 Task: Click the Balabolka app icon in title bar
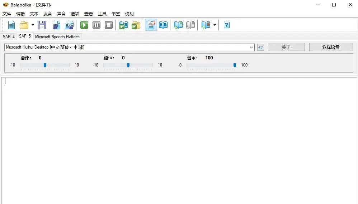[x=6, y=5]
